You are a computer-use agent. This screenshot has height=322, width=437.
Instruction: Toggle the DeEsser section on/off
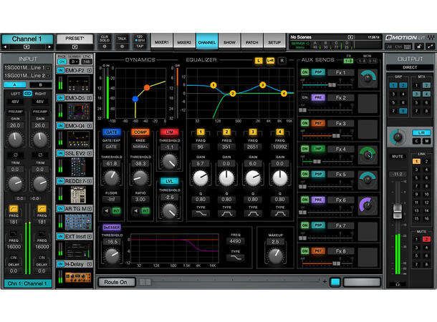click(112, 228)
